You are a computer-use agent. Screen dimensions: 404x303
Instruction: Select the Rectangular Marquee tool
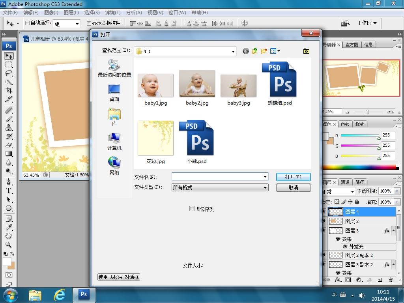9,64
